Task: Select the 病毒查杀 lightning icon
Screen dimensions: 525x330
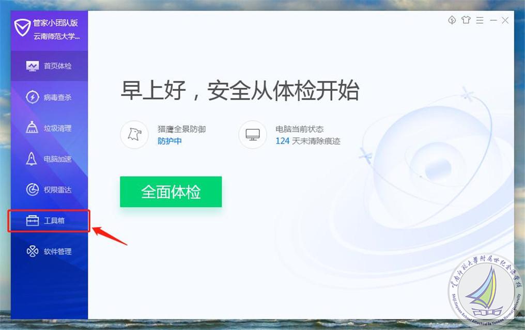Action: pos(33,97)
